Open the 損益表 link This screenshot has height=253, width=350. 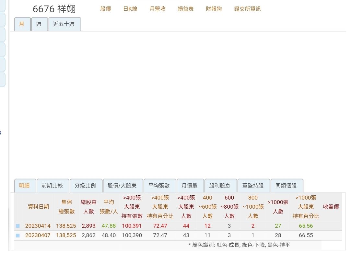(x=186, y=9)
